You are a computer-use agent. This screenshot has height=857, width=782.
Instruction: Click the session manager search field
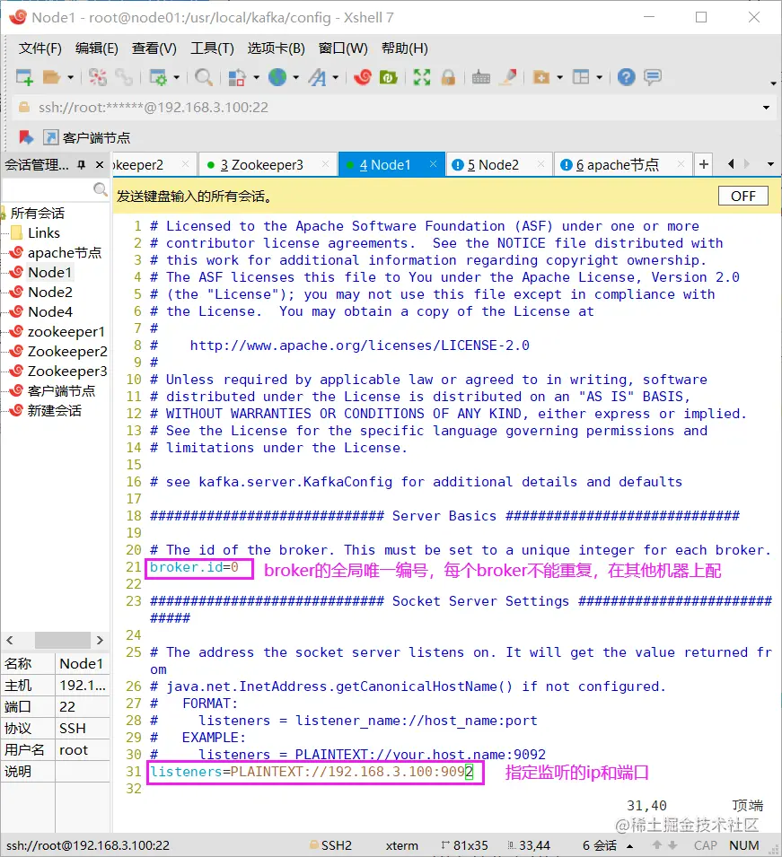[x=48, y=189]
